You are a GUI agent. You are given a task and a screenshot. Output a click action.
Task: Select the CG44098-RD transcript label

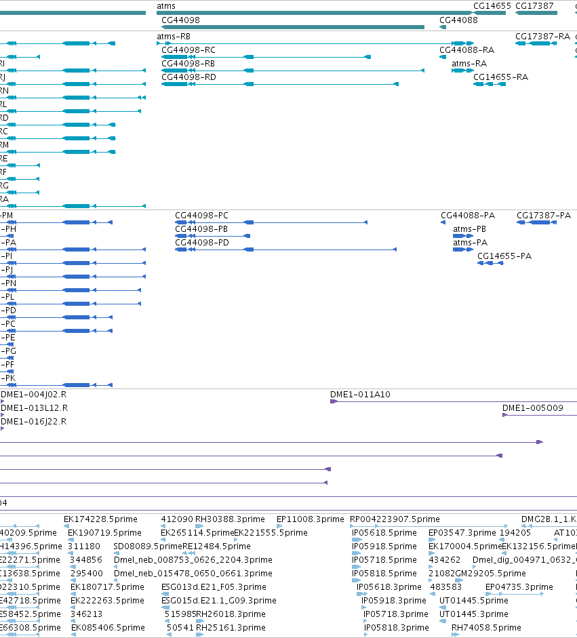(188, 77)
